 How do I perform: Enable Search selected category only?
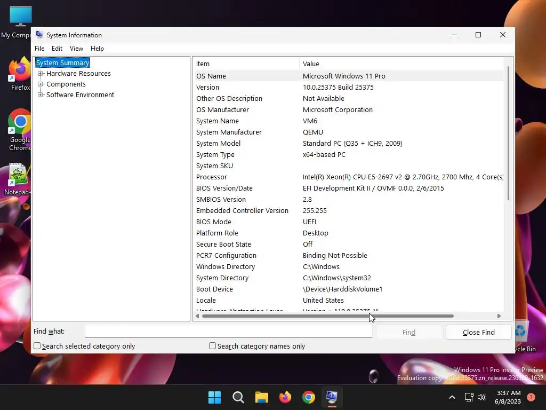point(37,346)
